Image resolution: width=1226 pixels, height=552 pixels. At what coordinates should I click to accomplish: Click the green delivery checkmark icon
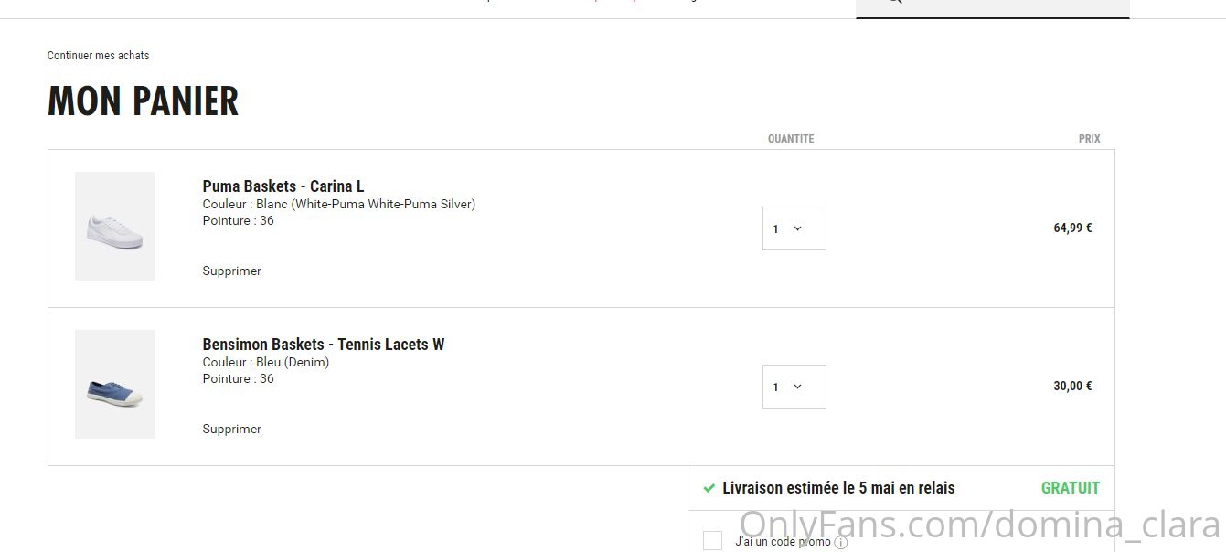coord(709,488)
